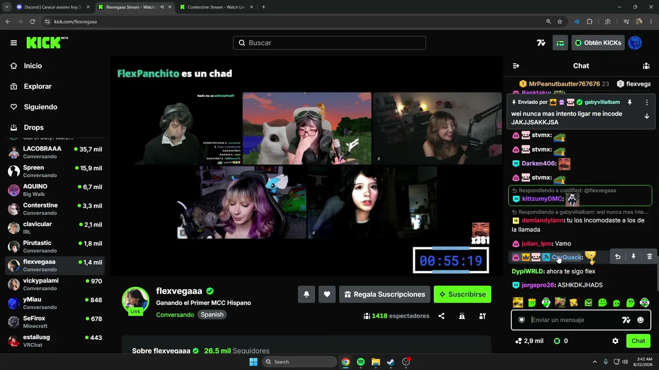Toggle follow heart for flexvegaaa
The width and height of the screenshot is (659, 370).
tap(327, 294)
